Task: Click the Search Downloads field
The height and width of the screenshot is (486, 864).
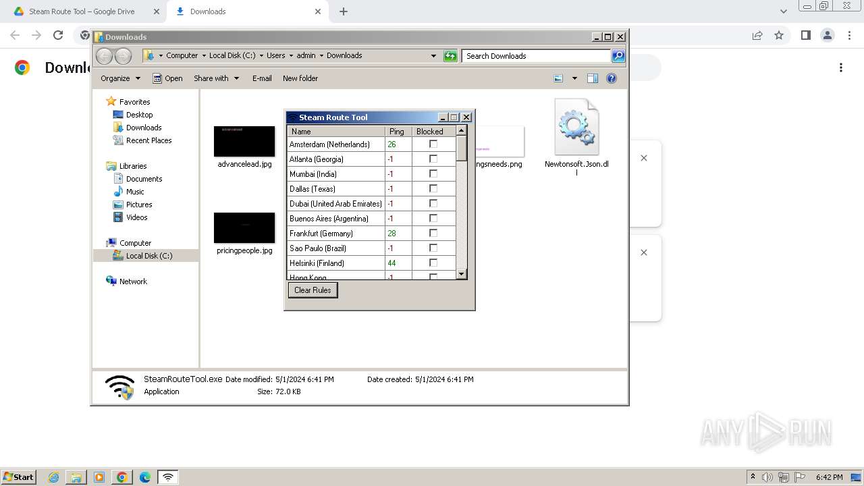Action: point(537,56)
